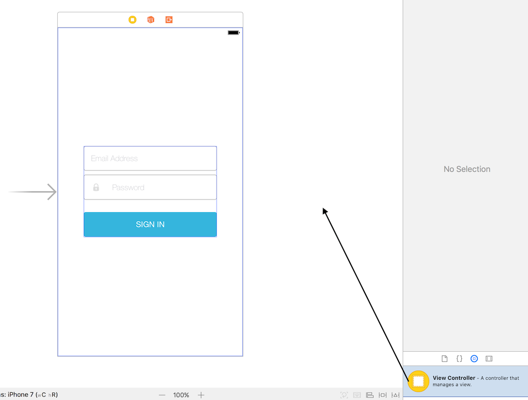Open the Align constraints menu
Viewport: 528px width, 400px height.
coord(370,395)
